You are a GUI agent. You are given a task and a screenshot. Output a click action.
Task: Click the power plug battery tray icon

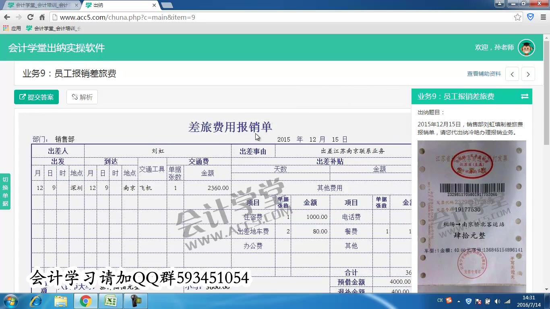pyautogui.click(x=488, y=301)
